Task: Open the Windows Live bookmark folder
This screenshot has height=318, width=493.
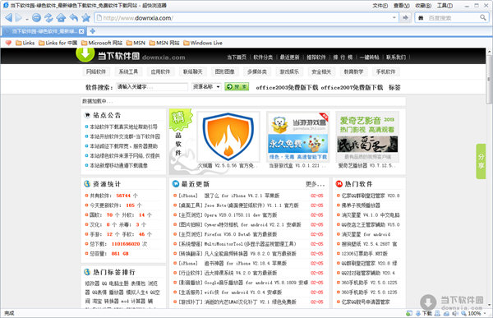Action: (x=203, y=43)
